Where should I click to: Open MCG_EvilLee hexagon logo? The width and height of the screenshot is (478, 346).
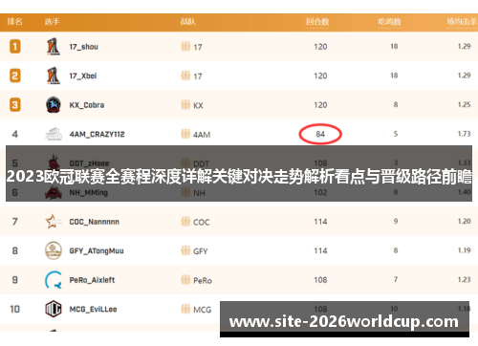click(54, 309)
